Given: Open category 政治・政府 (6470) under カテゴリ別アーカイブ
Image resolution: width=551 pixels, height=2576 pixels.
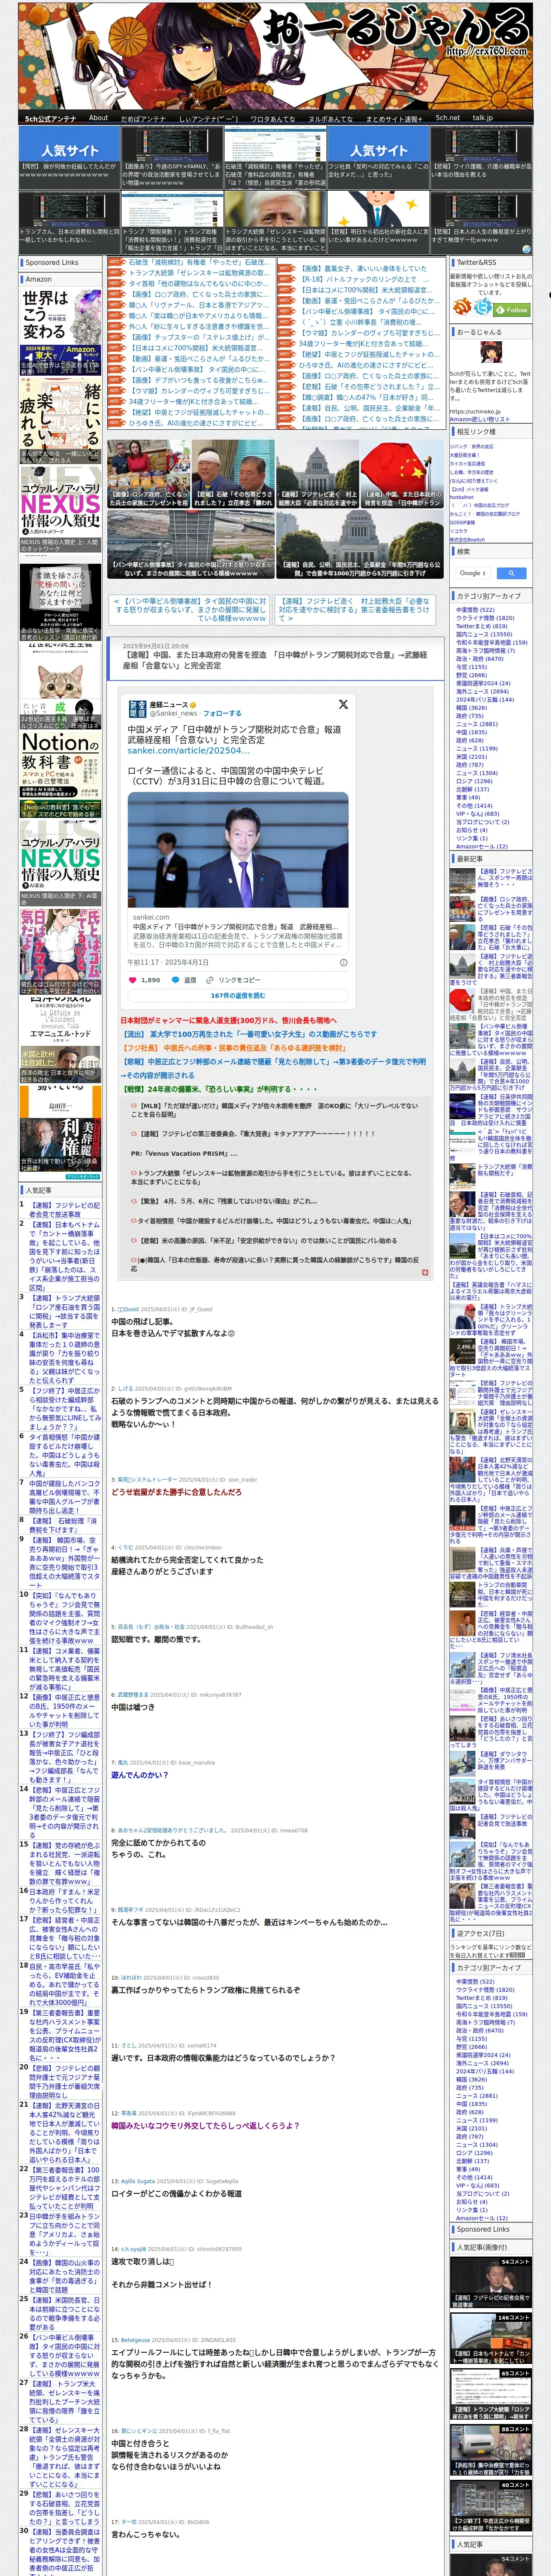Looking at the screenshot, I should point(480,658).
